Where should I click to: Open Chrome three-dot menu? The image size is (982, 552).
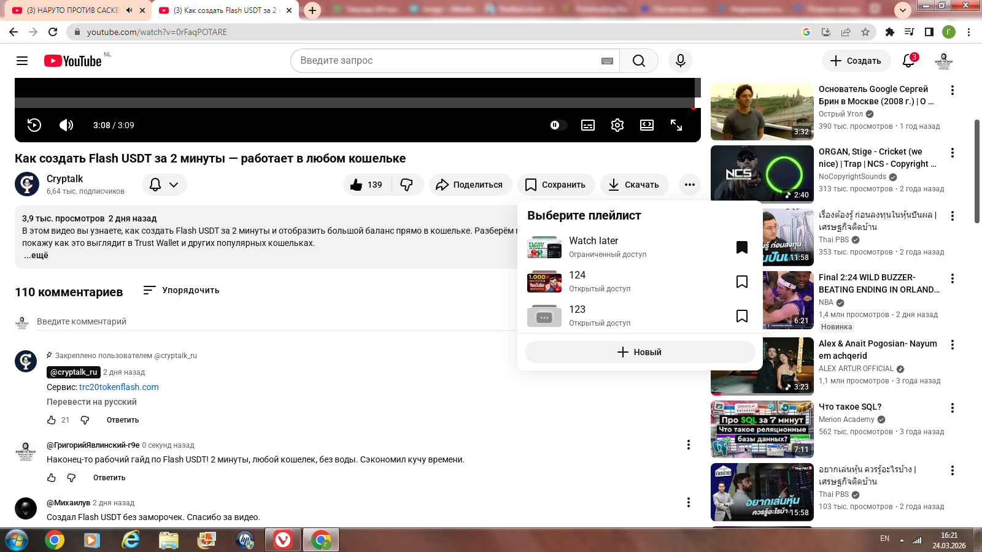(x=968, y=32)
